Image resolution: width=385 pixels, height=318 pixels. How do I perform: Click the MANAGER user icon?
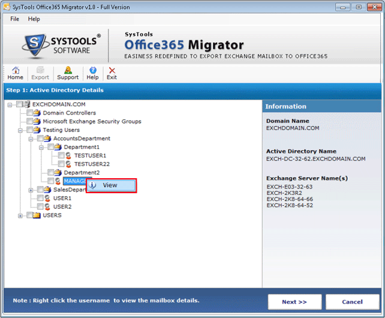pyautogui.click(x=58, y=181)
